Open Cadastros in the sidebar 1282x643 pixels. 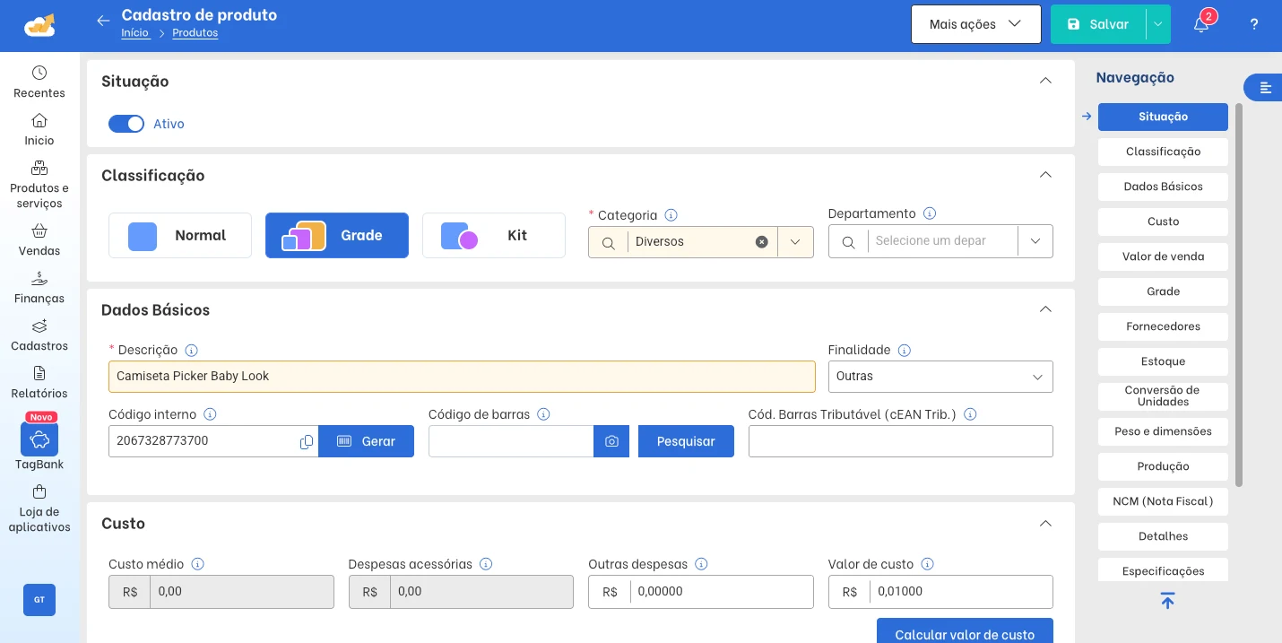[39, 335]
